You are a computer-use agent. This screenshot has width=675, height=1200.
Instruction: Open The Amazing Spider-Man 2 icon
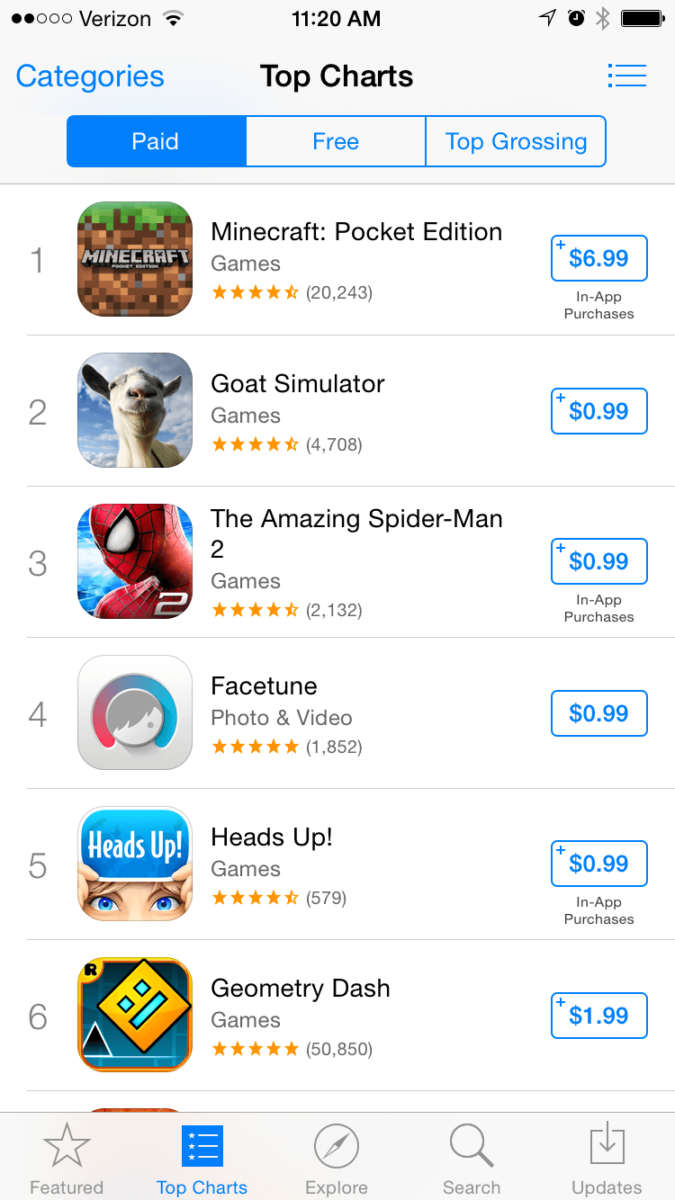(135, 561)
